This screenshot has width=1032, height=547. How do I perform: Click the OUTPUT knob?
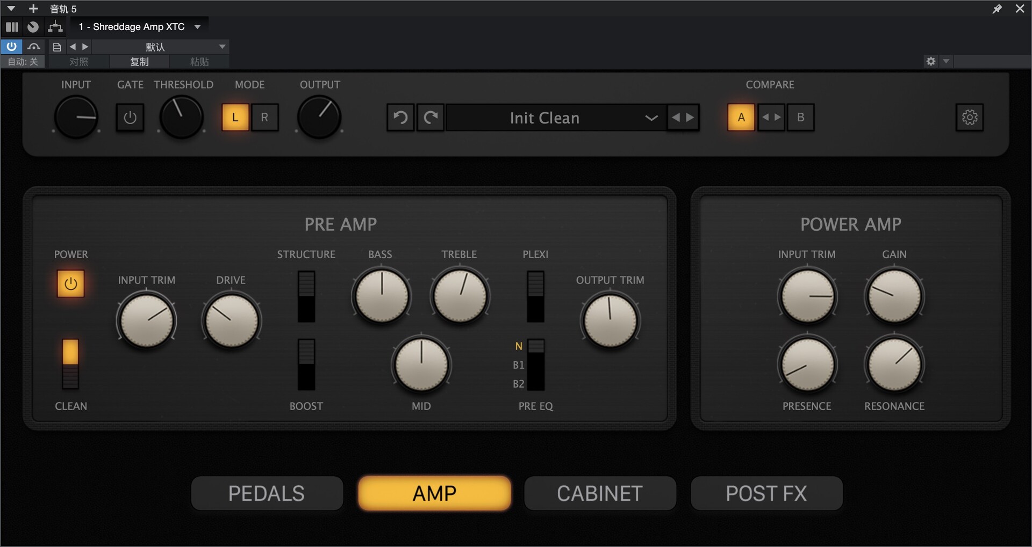coord(319,117)
